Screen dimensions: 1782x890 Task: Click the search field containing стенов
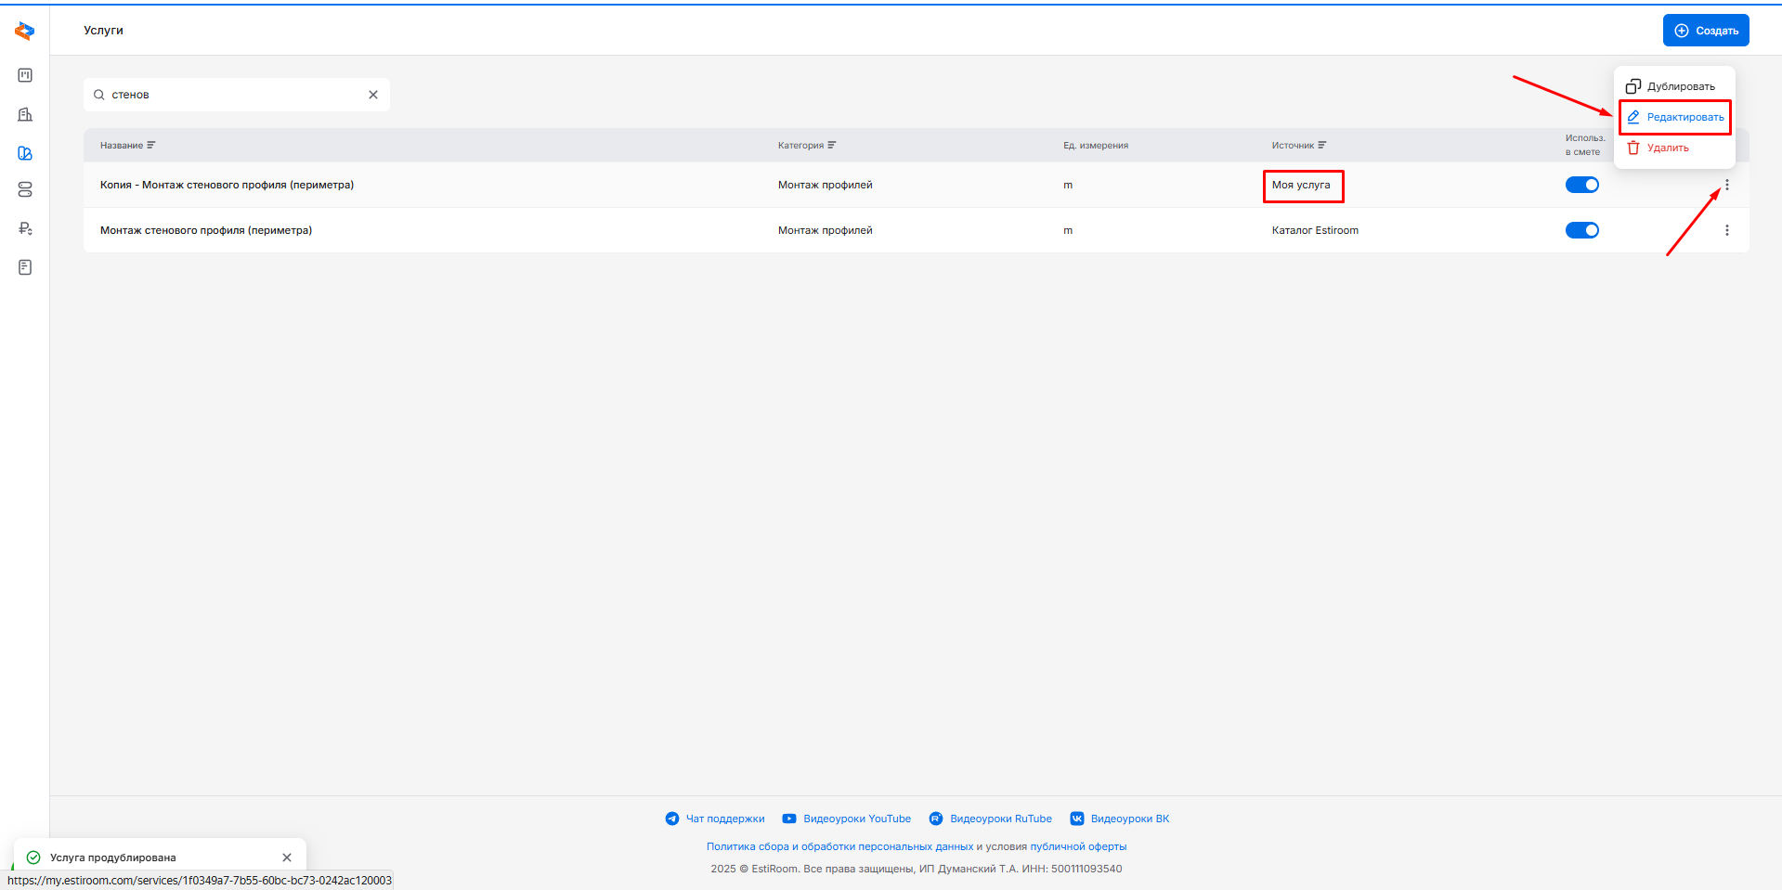(x=232, y=95)
